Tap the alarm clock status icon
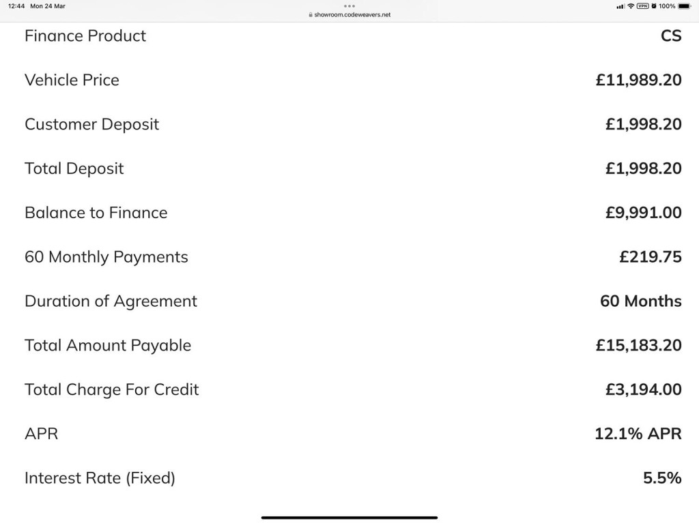 [653, 6]
